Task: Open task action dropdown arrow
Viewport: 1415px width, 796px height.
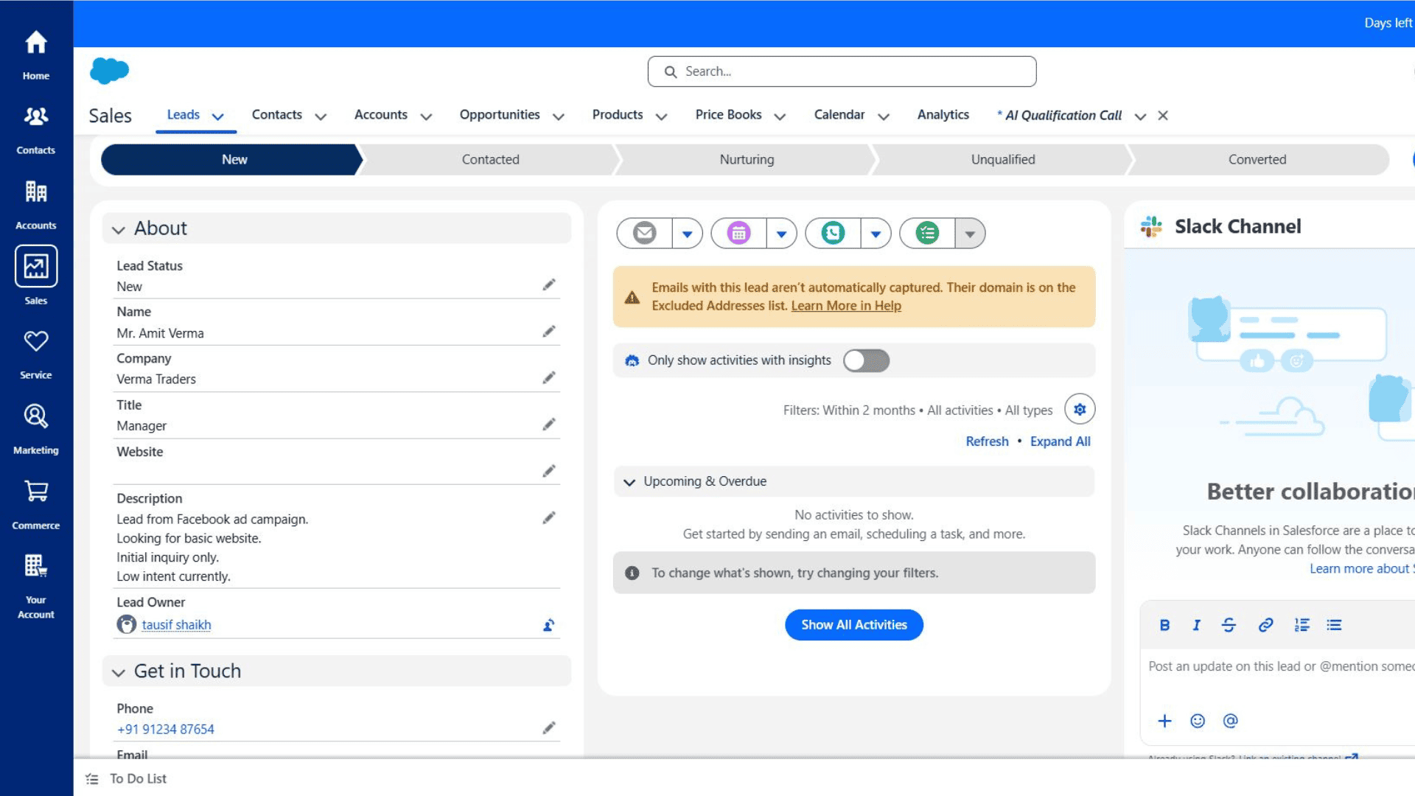Action: 971,234
